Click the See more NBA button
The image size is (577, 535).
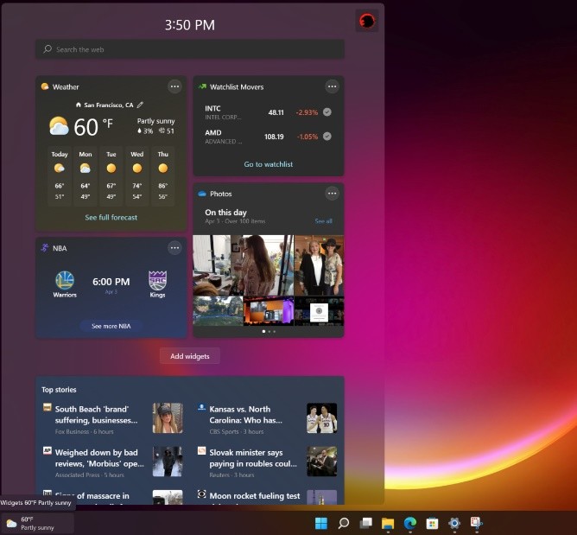click(x=111, y=326)
